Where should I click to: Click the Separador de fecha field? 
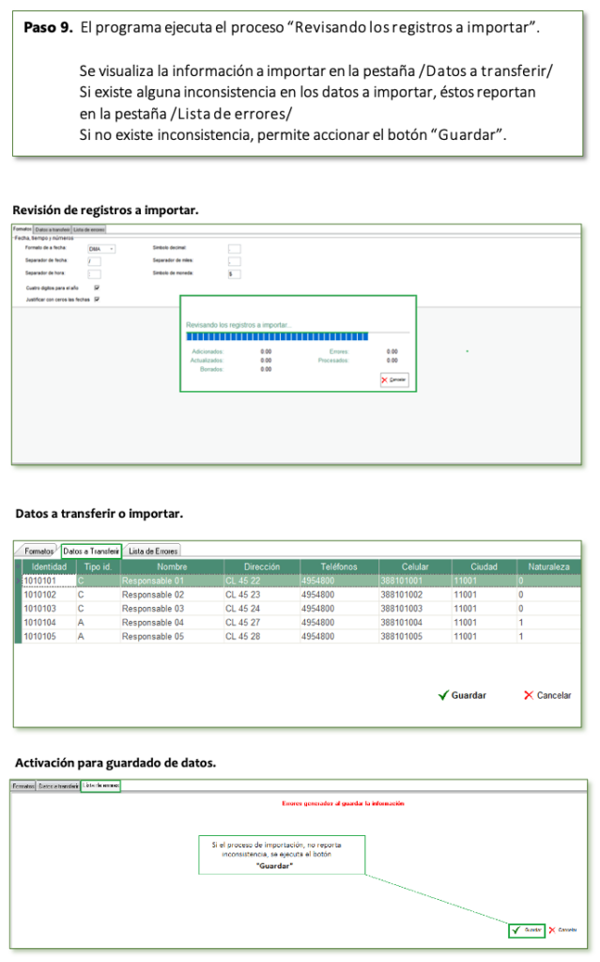(94, 261)
